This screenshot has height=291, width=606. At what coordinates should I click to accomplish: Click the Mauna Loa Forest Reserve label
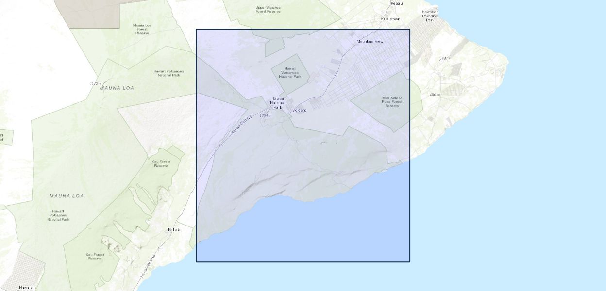(142, 29)
